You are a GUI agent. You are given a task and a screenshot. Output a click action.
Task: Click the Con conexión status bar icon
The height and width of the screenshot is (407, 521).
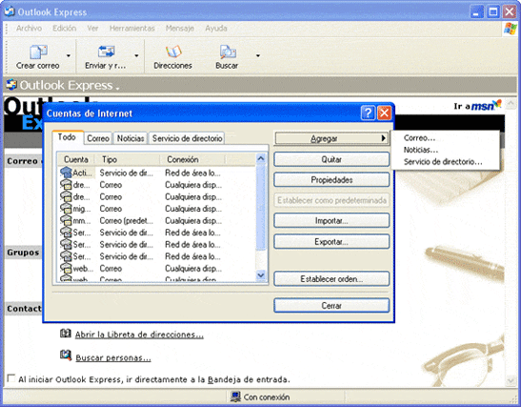point(235,397)
